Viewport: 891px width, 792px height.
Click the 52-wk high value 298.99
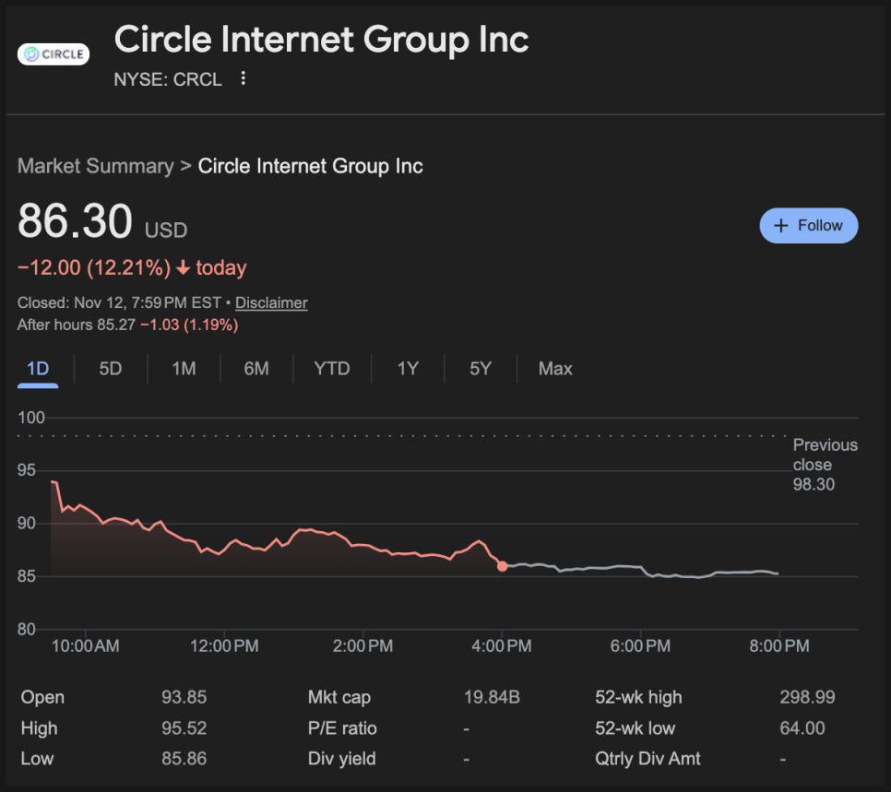pos(807,697)
